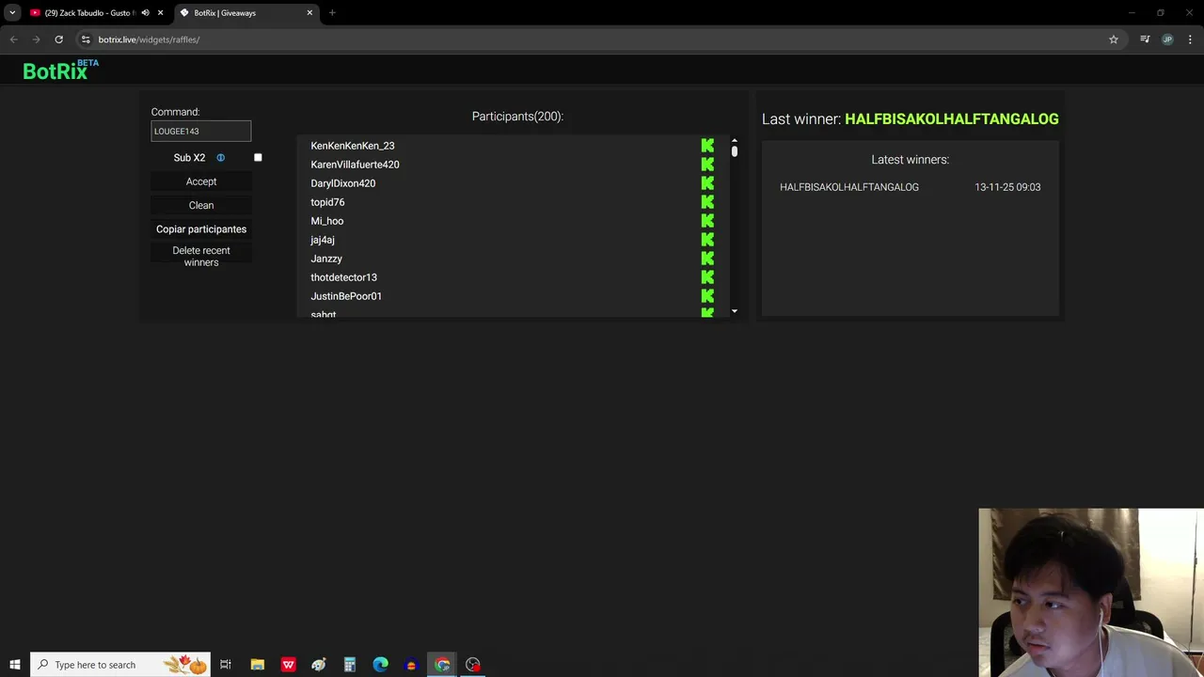This screenshot has width=1204, height=677.
Task: Go back in browser history
Action: coord(13,39)
